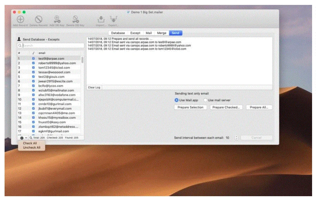This screenshot has width=317, height=199.
Task: Toggle the checkbox for cnrds10@gurlmail.com
Action: coord(33,104)
